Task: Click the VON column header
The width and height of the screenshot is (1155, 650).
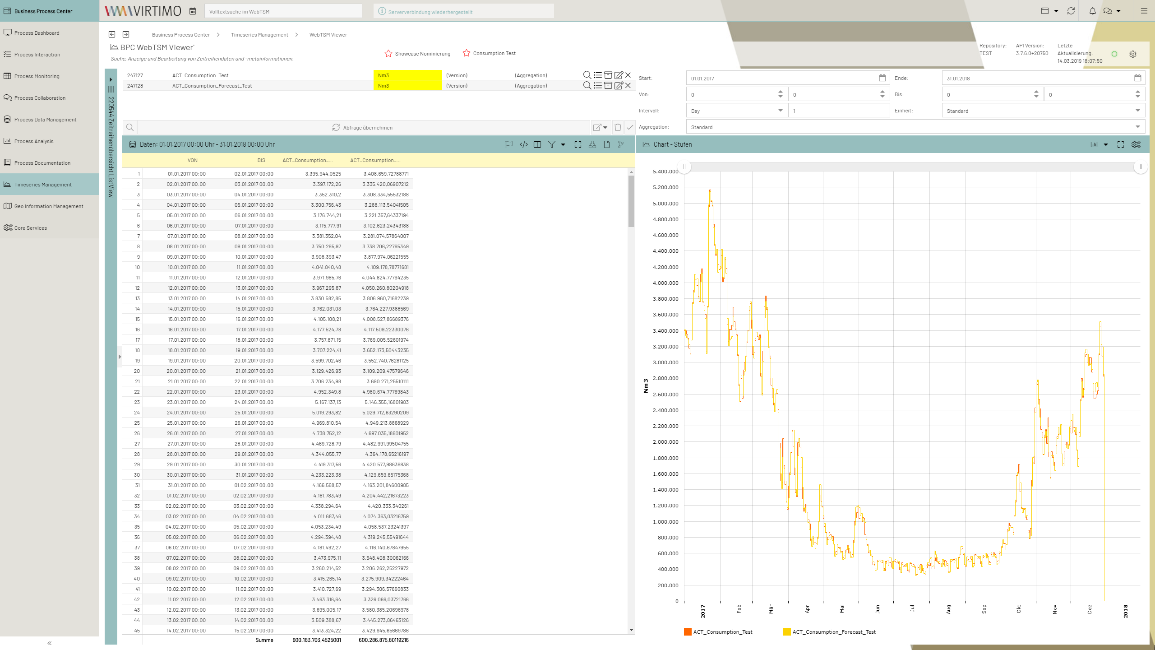Action: click(x=193, y=160)
